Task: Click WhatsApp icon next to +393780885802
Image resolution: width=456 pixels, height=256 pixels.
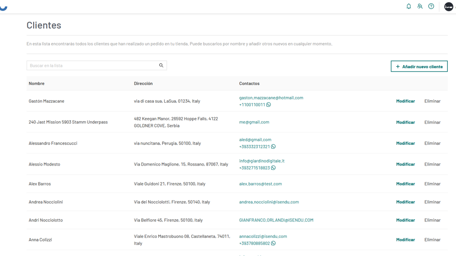Action: 273,244
